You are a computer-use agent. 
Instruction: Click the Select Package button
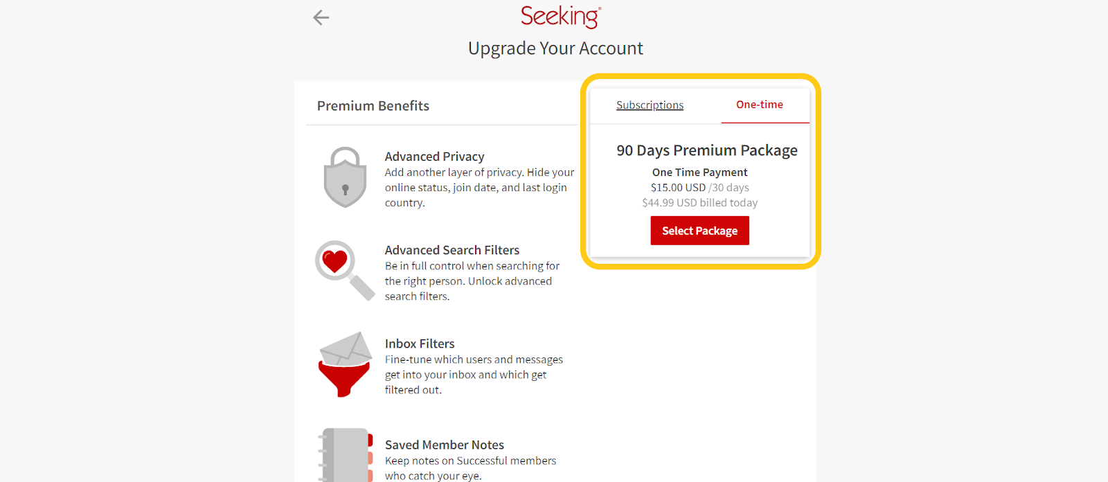(699, 231)
